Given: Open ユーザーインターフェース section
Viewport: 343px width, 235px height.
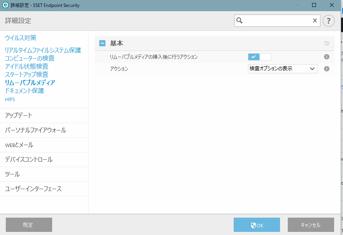Looking at the screenshot, I should pyautogui.click(x=44, y=189).
